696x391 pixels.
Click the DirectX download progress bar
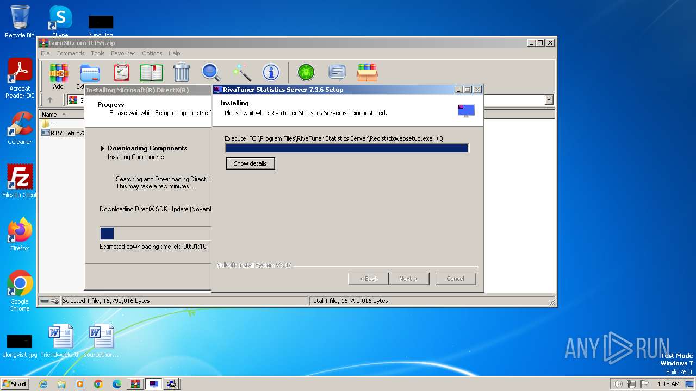(x=156, y=234)
